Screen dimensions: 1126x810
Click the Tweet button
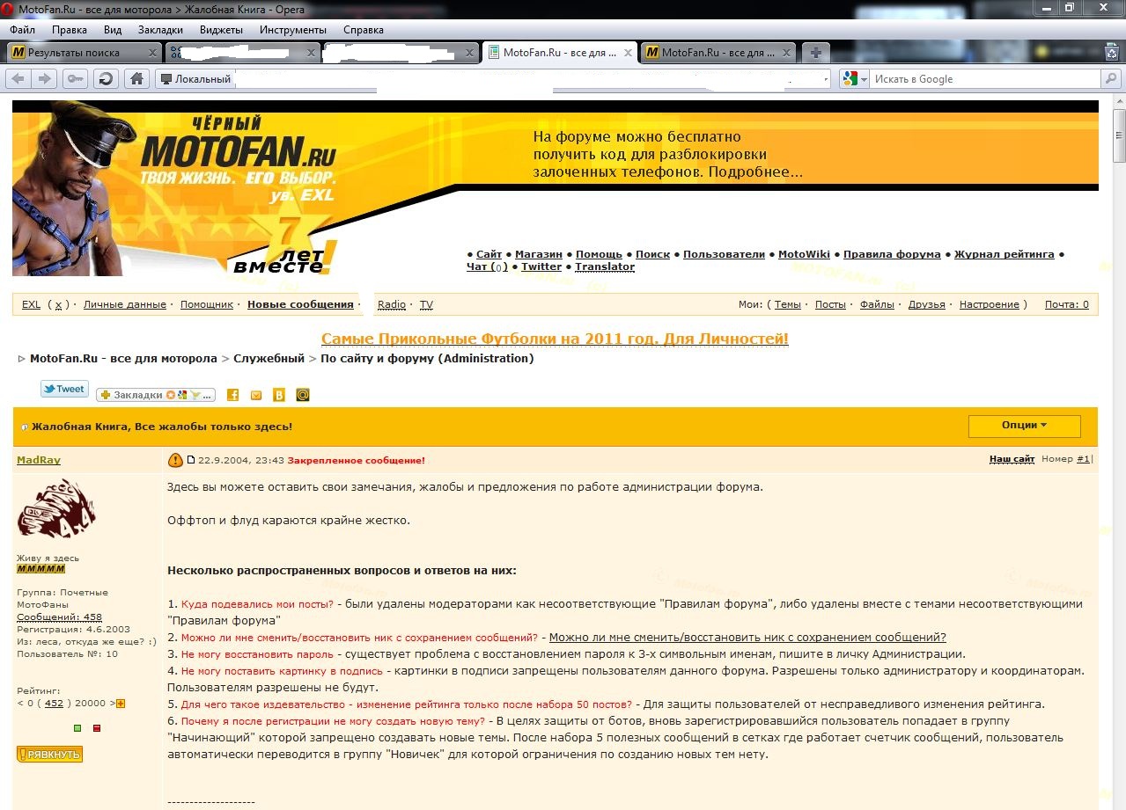pyautogui.click(x=64, y=389)
